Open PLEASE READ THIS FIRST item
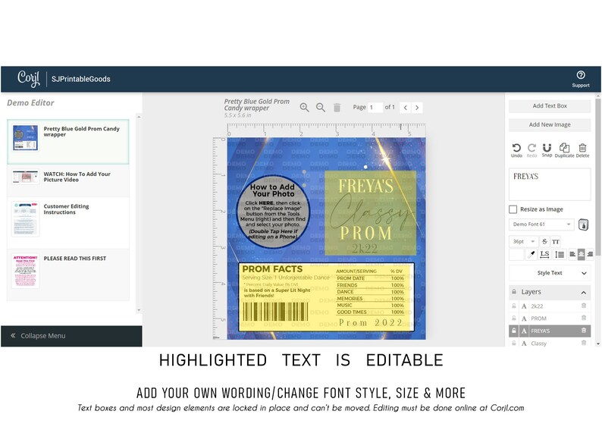This screenshot has width=602, height=430. pos(68,275)
